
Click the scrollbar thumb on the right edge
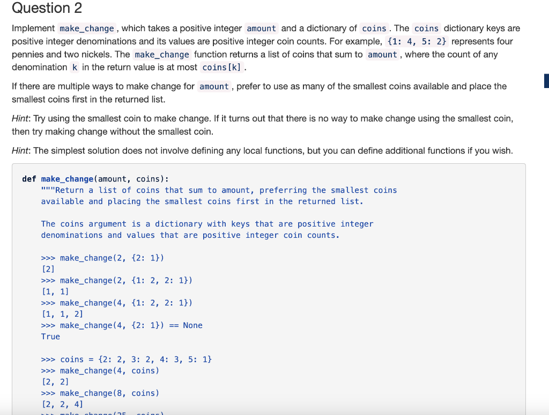(x=546, y=81)
